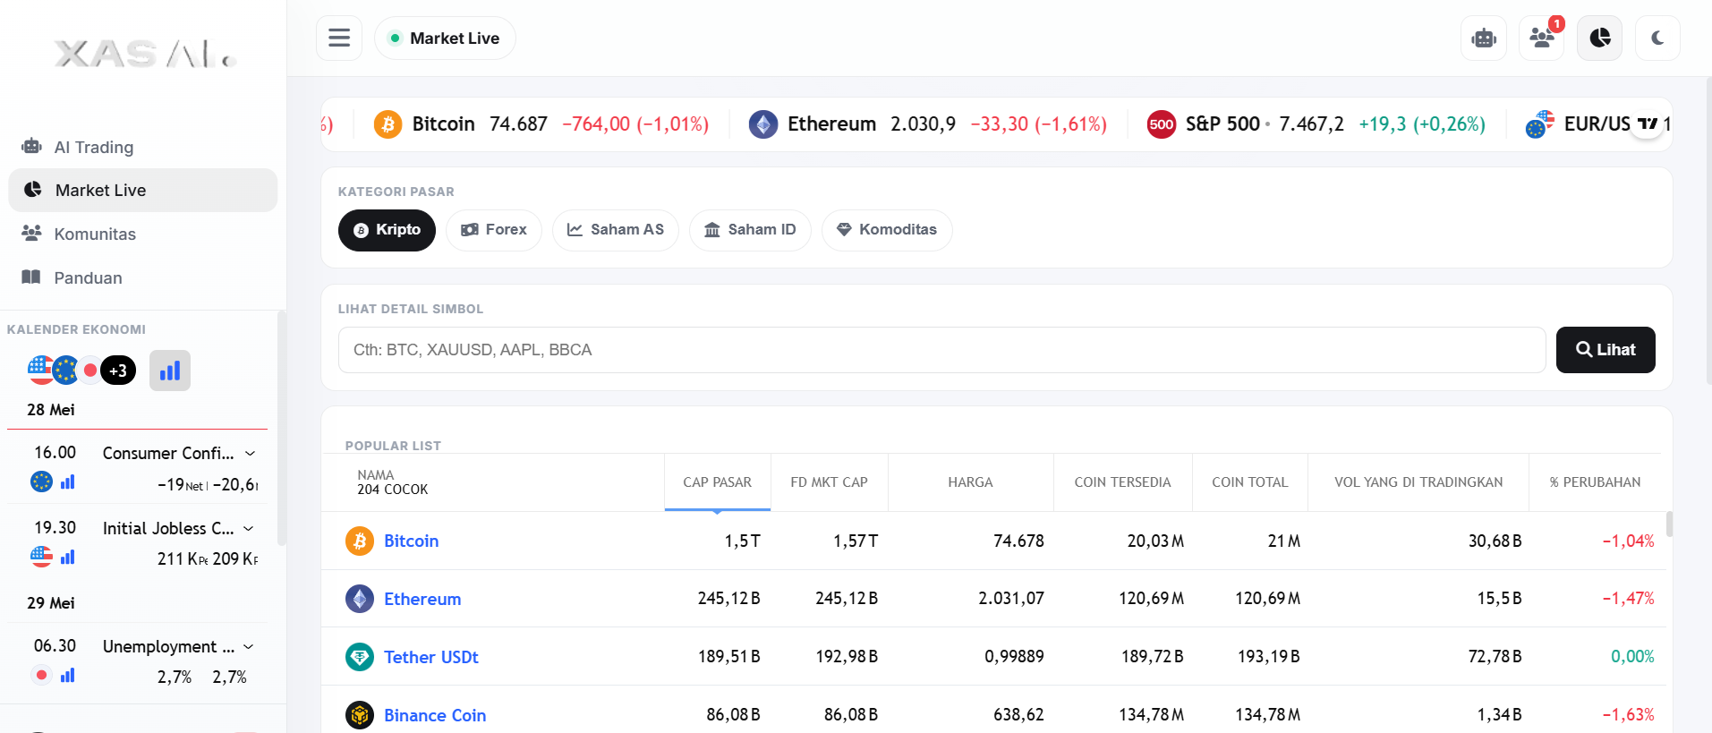The width and height of the screenshot is (1712, 733).
Task: Focus the symbol search input field
Action: click(x=941, y=350)
